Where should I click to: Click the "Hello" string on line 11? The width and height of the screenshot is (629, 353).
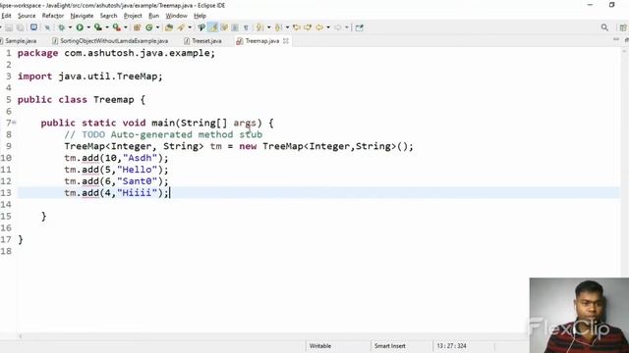(x=137, y=170)
